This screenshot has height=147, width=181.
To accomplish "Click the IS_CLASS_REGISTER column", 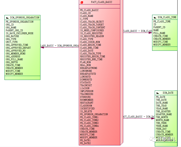I will coord(91,33).
